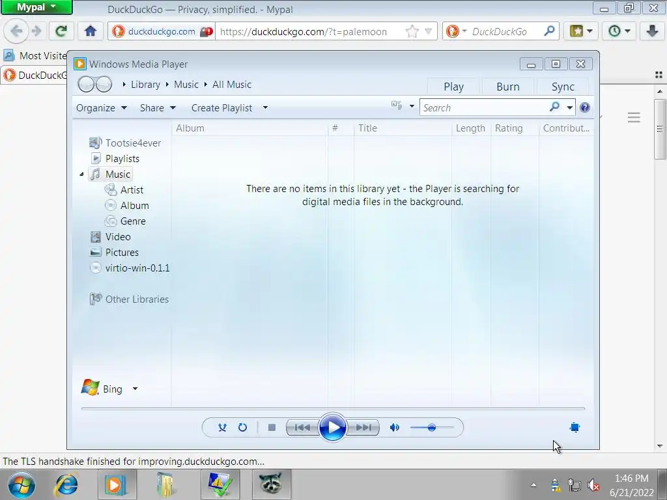This screenshot has height=500, width=667.
Task: Open the View options dropdown arrow
Action: coord(412,106)
